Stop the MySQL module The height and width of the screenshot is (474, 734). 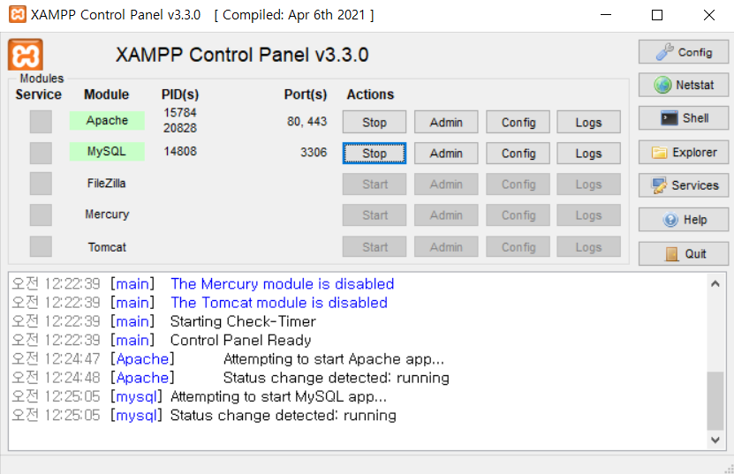click(x=375, y=153)
